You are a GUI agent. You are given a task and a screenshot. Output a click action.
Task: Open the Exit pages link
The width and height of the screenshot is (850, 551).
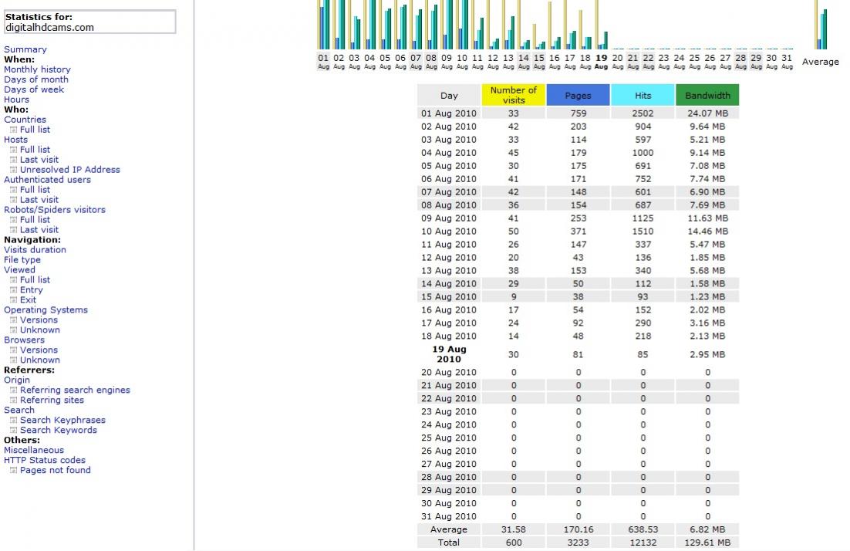click(x=29, y=300)
